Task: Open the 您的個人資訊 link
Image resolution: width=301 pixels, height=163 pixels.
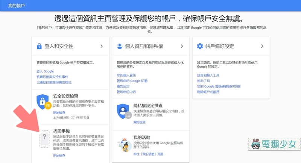Action: (126, 75)
